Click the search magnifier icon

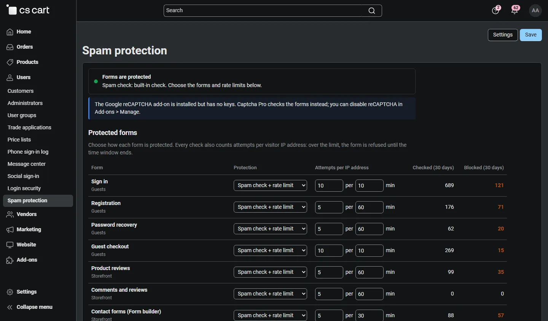coord(372,11)
